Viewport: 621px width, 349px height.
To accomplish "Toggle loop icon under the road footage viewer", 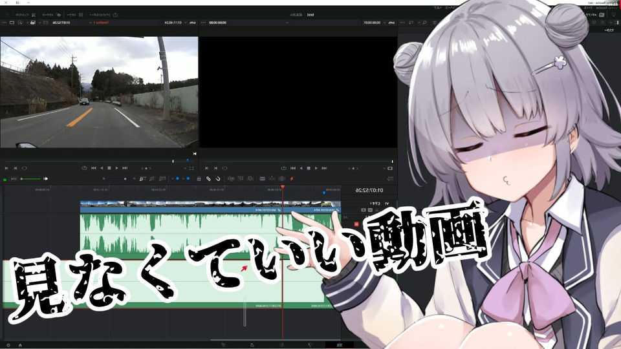I will (x=84, y=168).
